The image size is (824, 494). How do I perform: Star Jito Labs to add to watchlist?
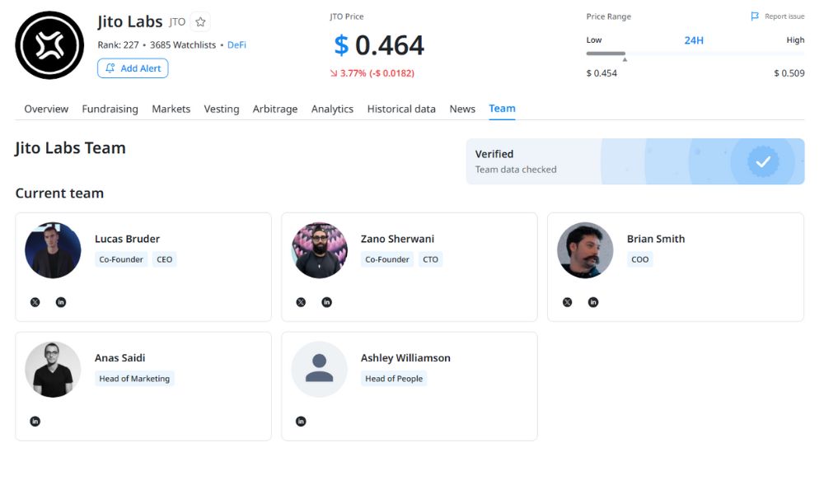tap(200, 22)
